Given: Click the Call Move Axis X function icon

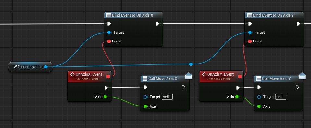Looking at the screenshot, I should point(145,79).
